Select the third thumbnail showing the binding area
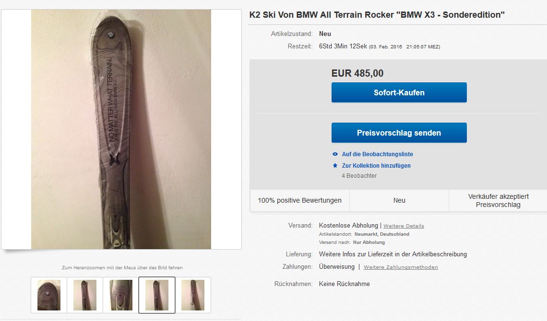The width and height of the screenshot is (547, 321). pos(121,295)
